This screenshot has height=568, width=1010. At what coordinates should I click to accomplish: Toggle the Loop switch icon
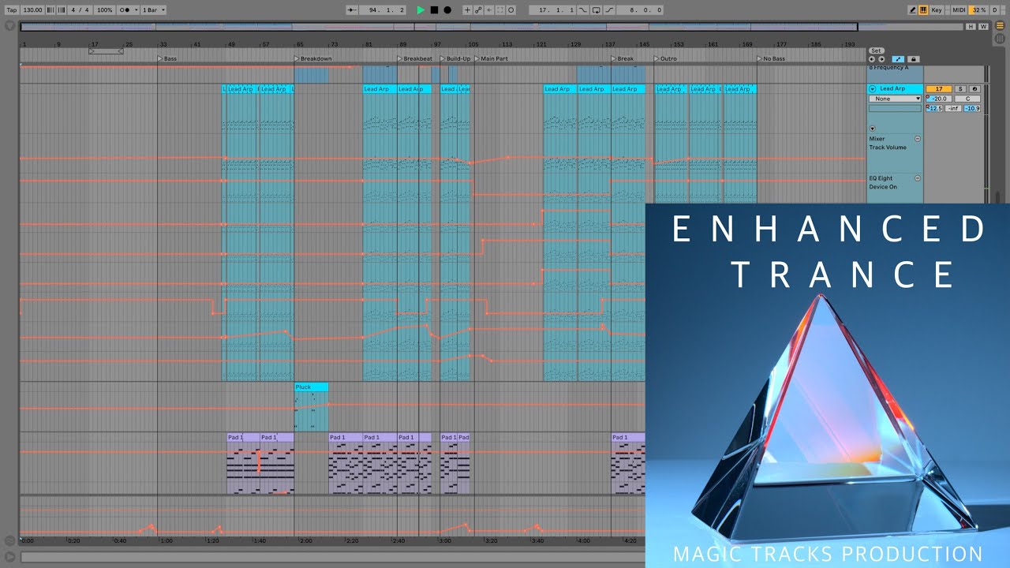pyautogui.click(x=596, y=10)
